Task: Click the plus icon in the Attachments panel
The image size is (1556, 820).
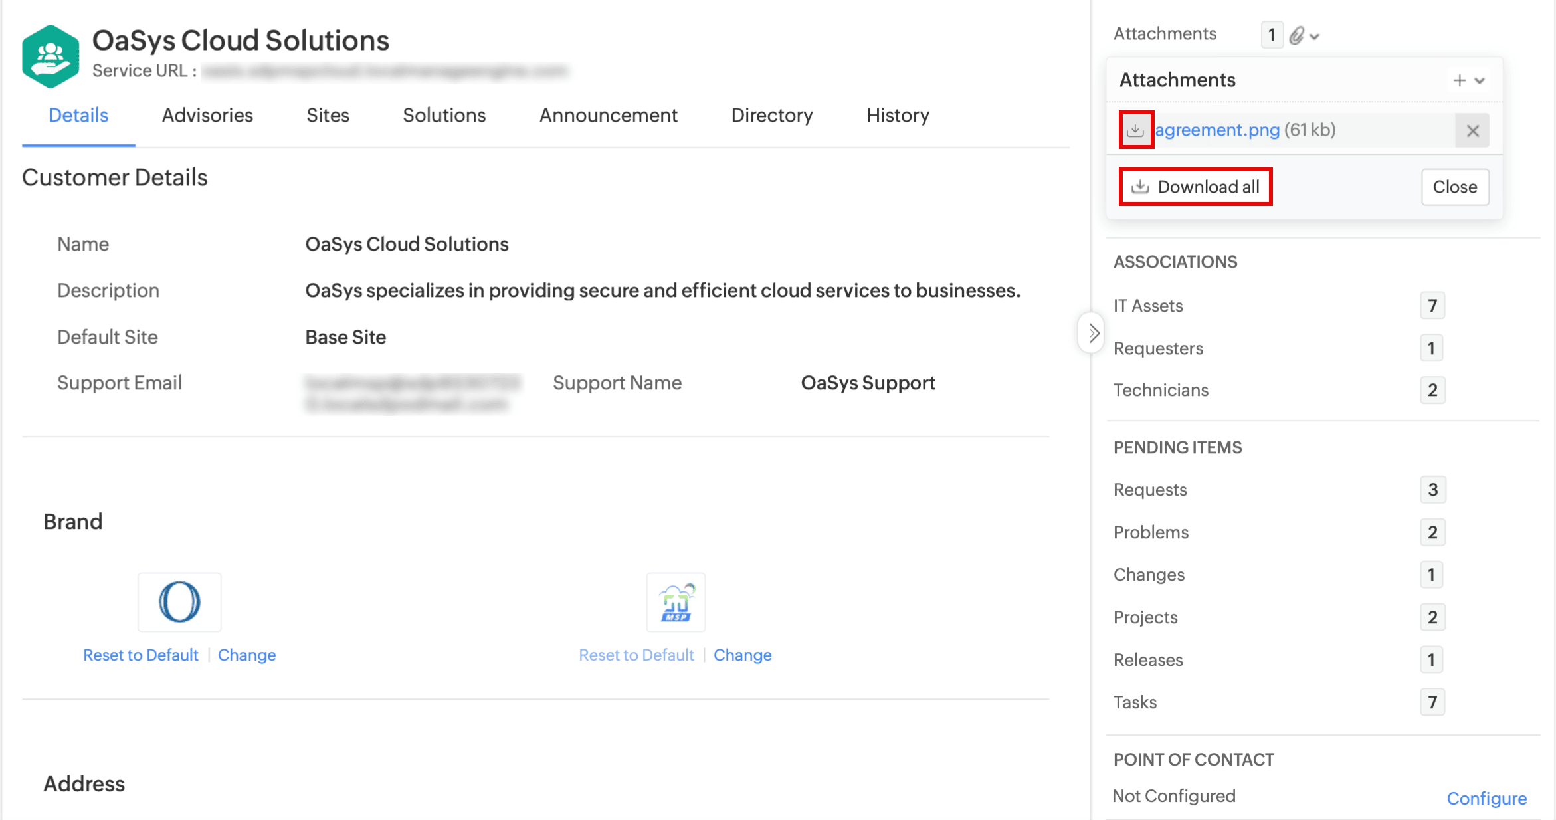Action: tap(1459, 80)
